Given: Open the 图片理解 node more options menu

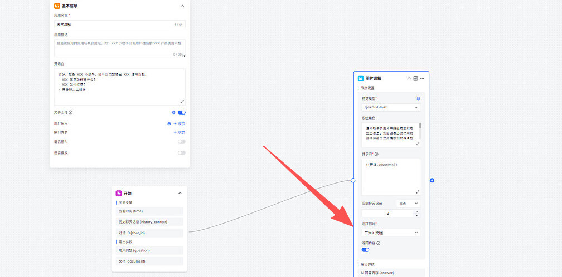Looking at the screenshot, I should click(x=423, y=78).
